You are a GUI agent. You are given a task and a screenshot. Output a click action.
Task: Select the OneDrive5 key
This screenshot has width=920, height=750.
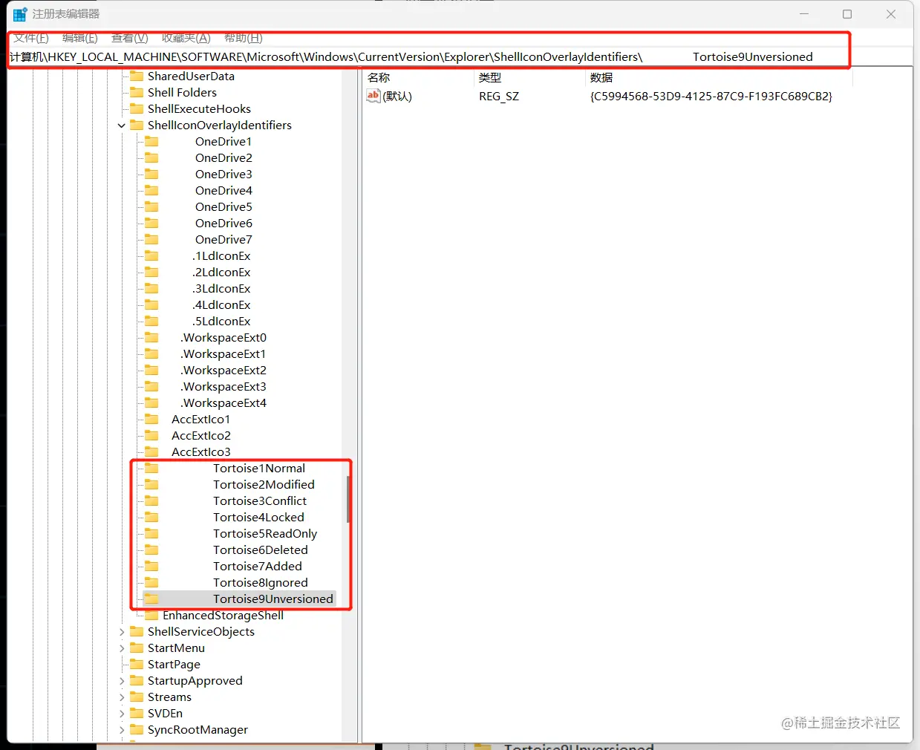click(224, 206)
